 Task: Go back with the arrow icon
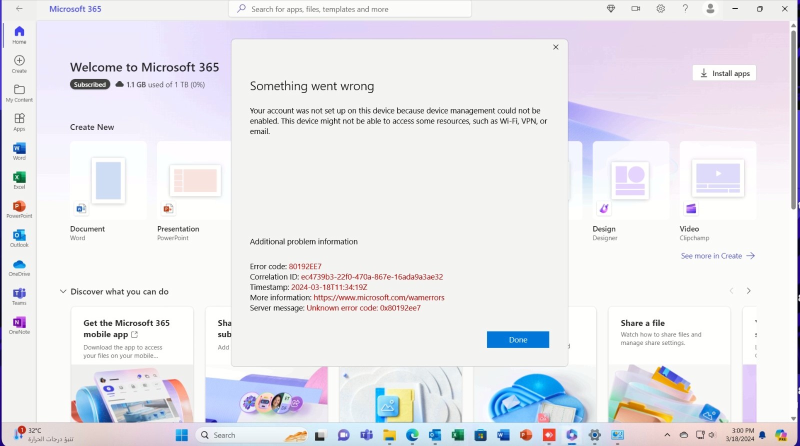tap(19, 8)
